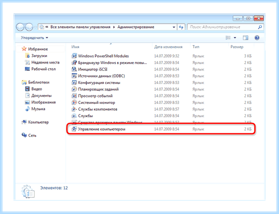The image size is (279, 214).
Task: Select the Управление компьютером file name
Action: click(101, 129)
